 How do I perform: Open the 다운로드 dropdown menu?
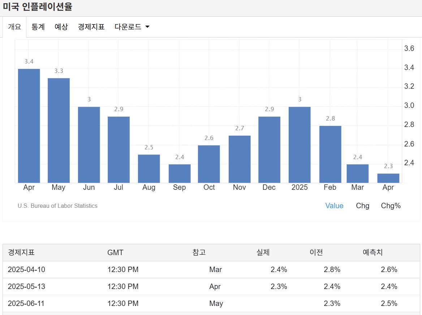click(128, 27)
